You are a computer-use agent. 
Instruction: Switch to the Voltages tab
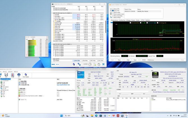point(128,20)
